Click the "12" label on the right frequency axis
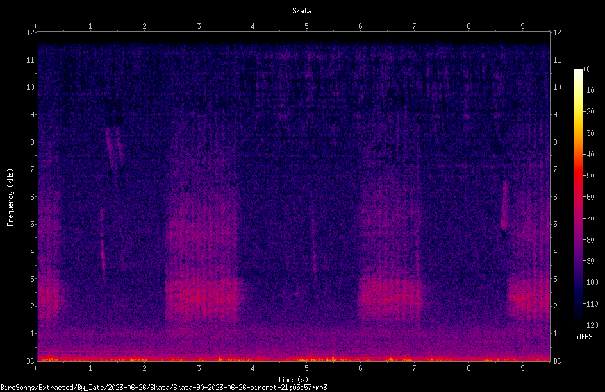 point(557,33)
